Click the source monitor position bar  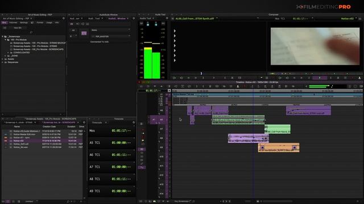coord(218,73)
